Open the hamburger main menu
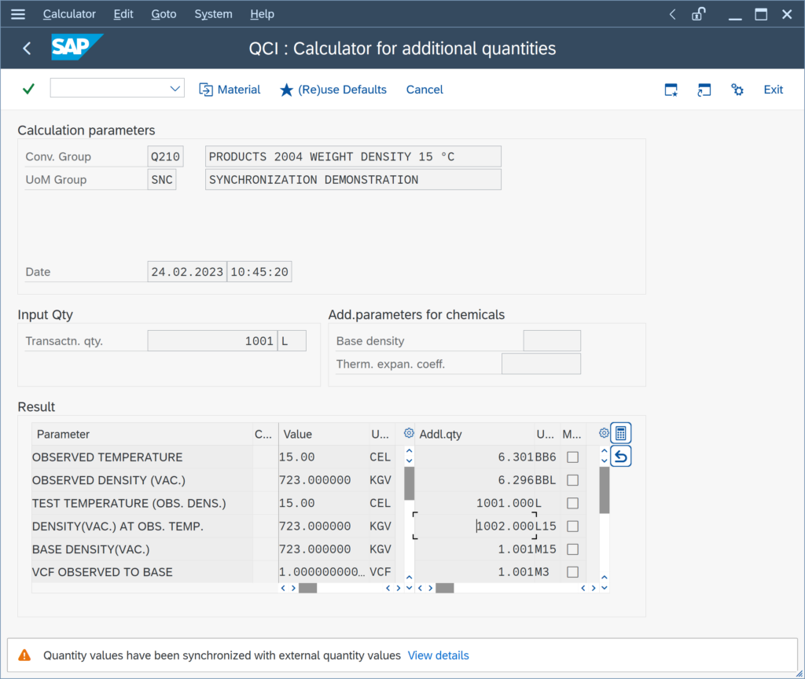 (18, 14)
